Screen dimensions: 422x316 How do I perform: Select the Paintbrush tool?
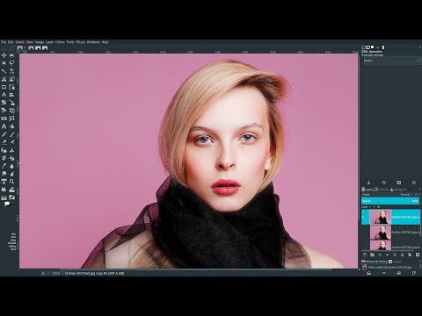11,134
